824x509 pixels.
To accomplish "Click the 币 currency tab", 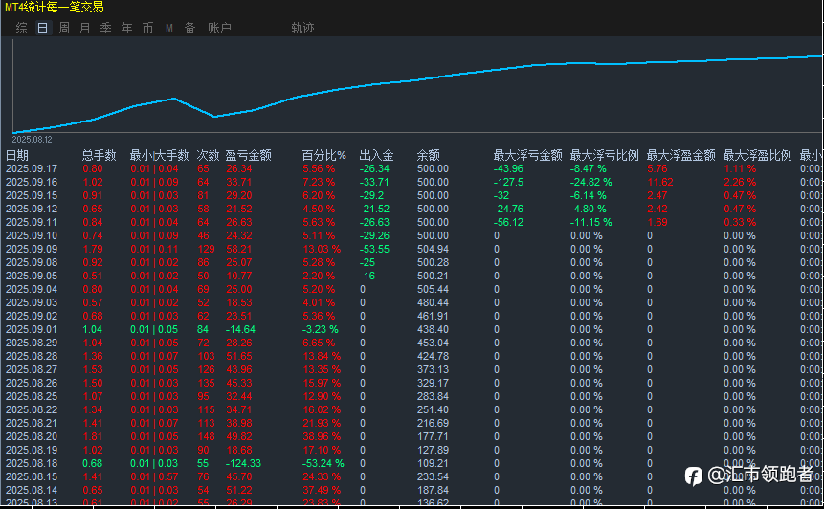I will click(147, 28).
